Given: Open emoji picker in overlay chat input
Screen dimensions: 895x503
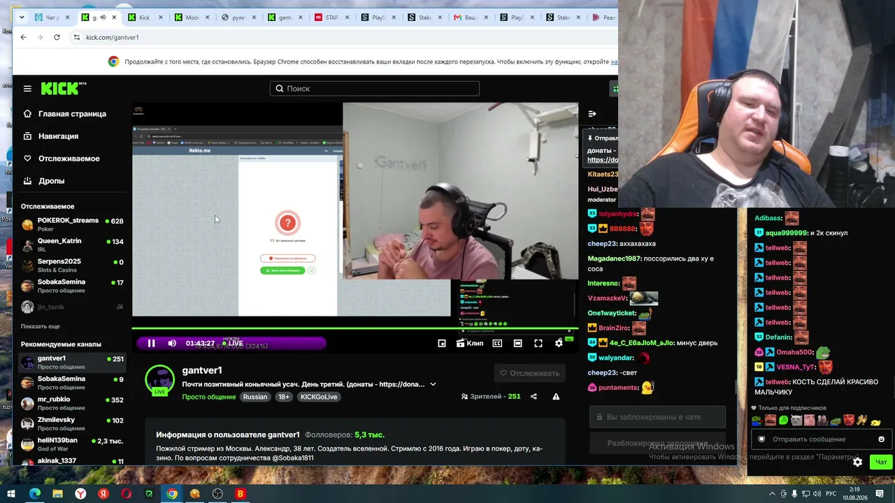Looking at the screenshot, I should (881, 439).
